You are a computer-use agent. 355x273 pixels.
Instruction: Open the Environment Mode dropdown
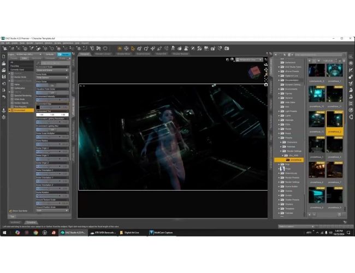click(52, 70)
